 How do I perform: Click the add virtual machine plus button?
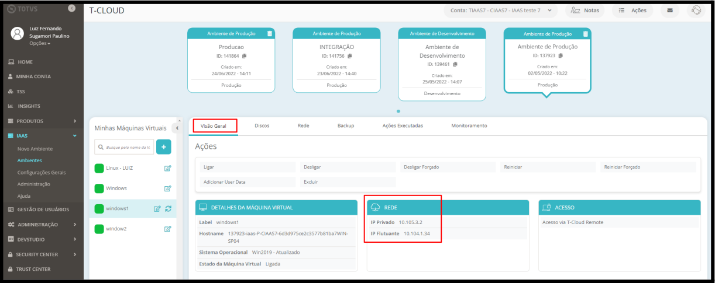coord(164,147)
